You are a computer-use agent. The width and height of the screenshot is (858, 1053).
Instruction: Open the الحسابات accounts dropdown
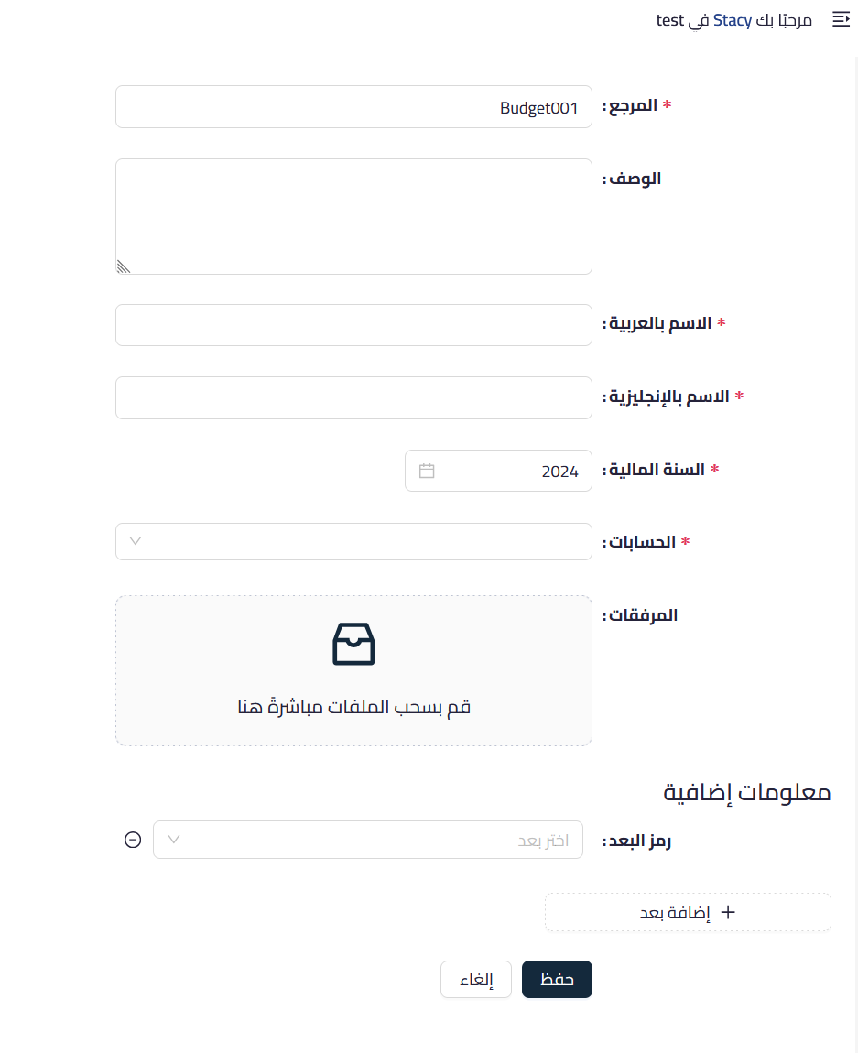353,541
